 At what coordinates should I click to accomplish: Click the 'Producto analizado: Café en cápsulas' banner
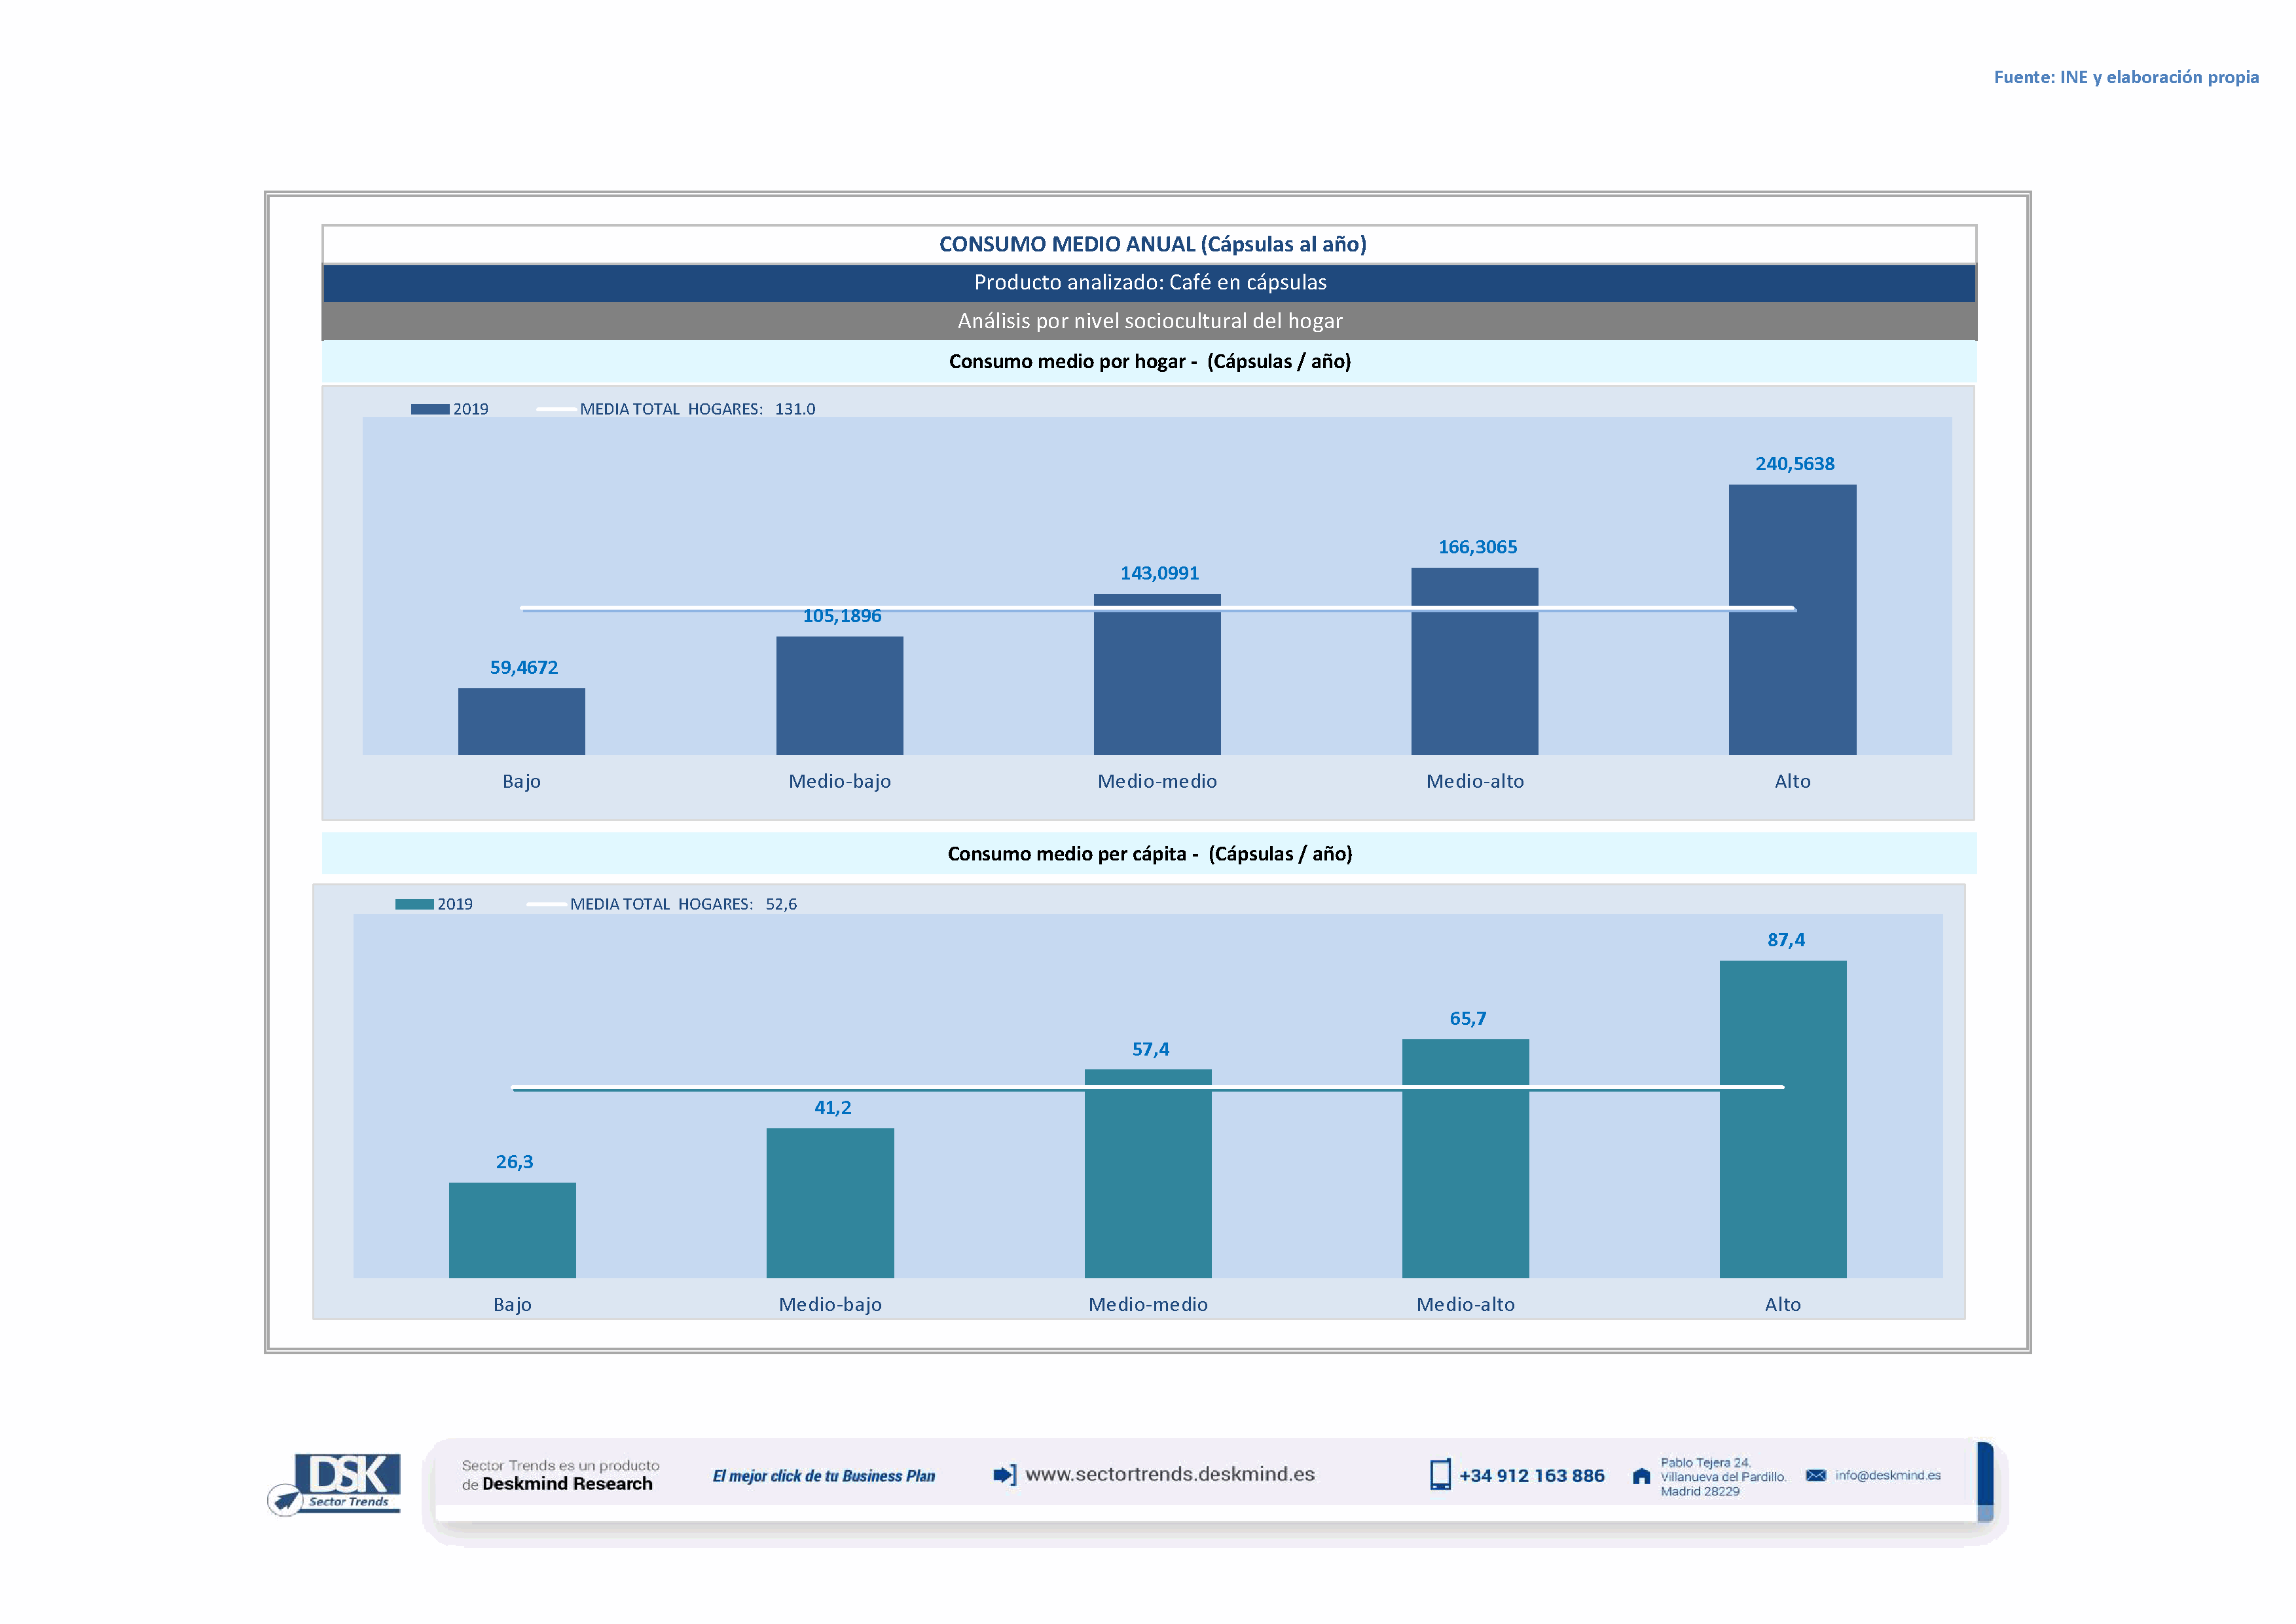click(x=1149, y=283)
